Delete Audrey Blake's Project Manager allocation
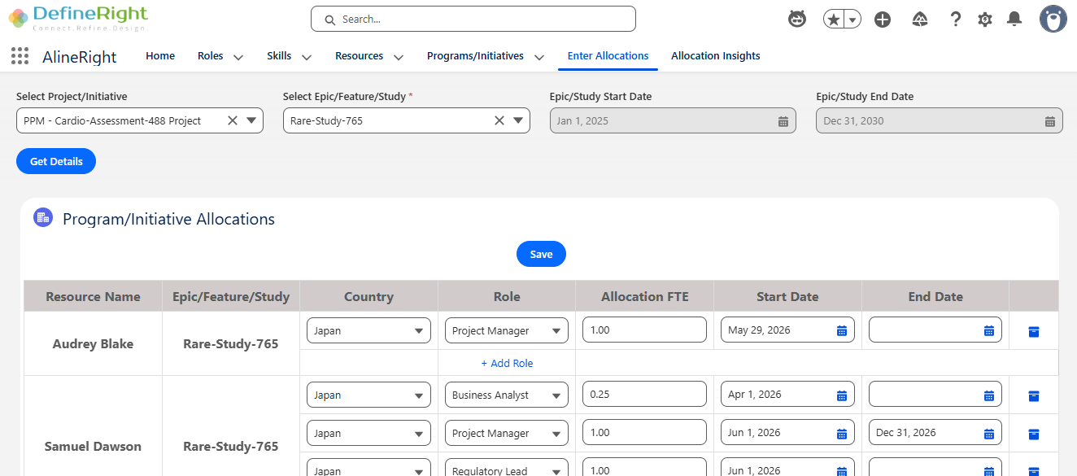This screenshot has width=1077, height=476. pyautogui.click(x=1034, y=331)
